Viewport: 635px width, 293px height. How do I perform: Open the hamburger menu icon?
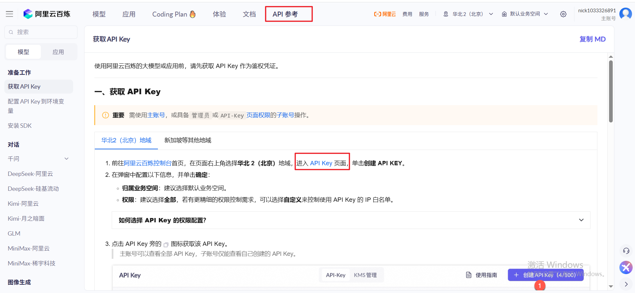tap(9, 14)
